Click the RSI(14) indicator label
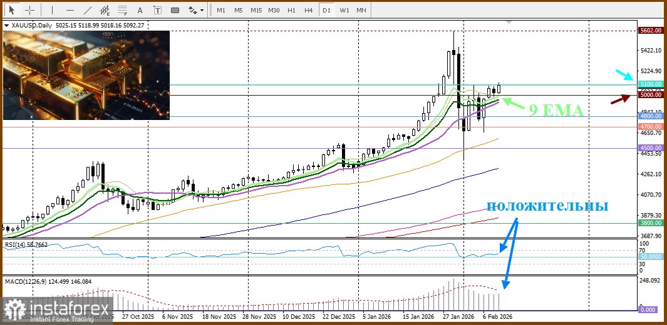 coord(26,245)
